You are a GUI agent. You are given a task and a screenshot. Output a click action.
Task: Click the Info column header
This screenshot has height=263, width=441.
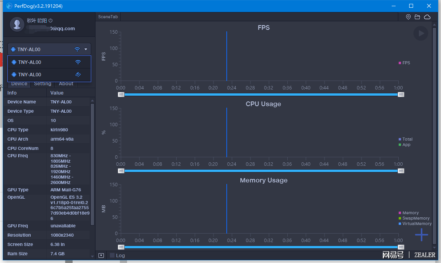25,93
